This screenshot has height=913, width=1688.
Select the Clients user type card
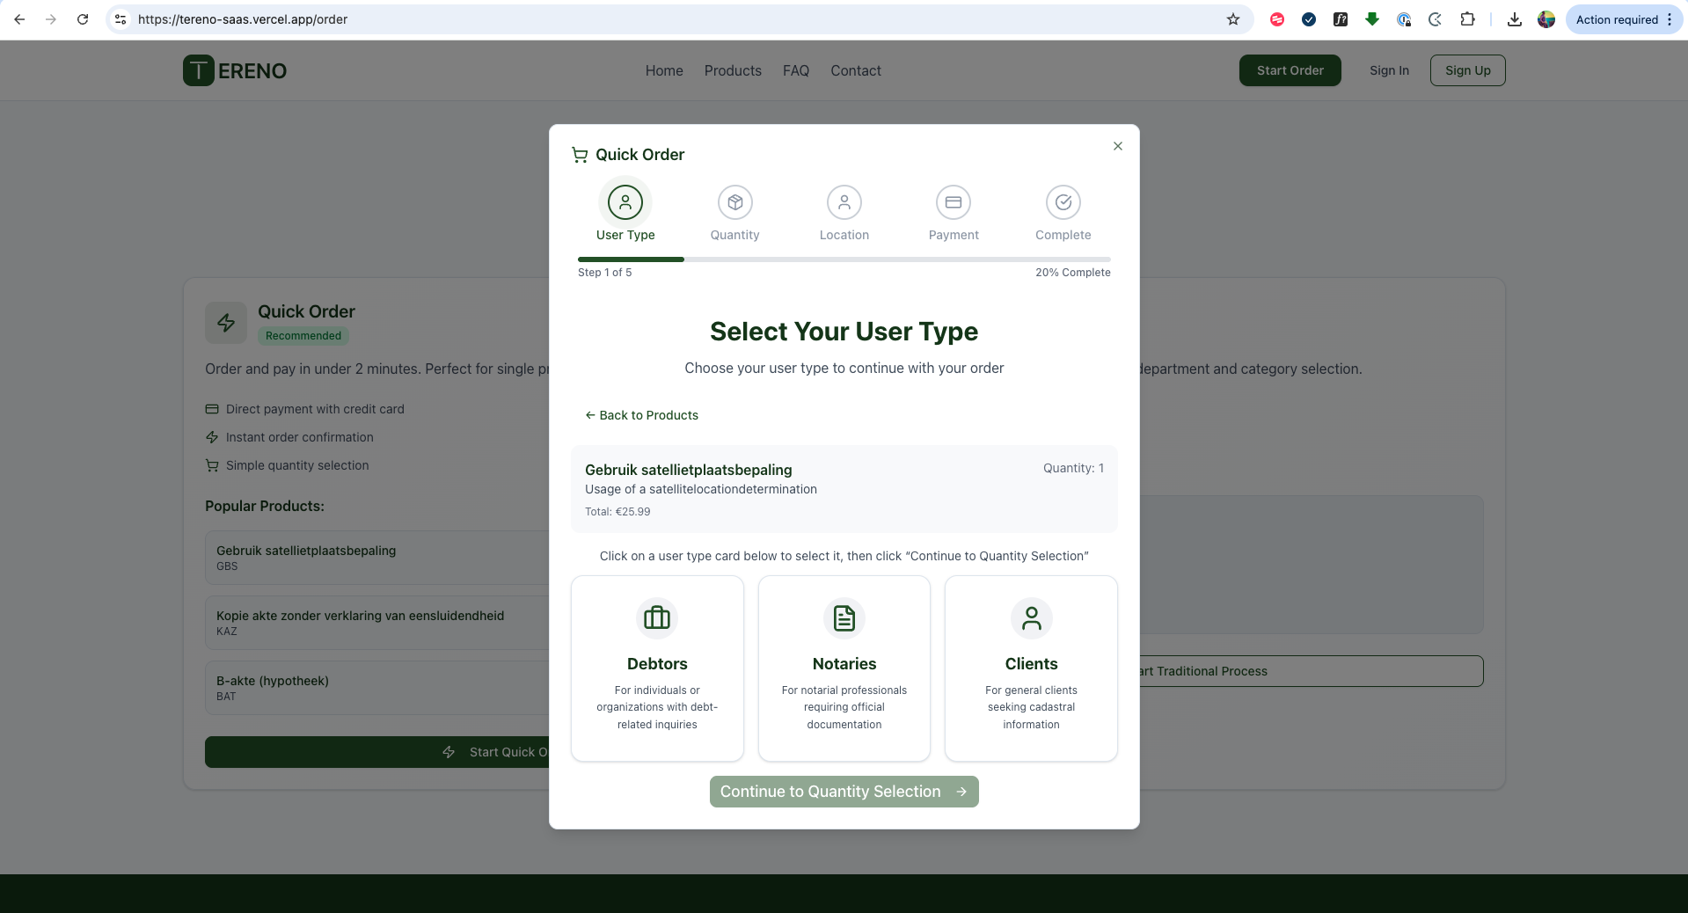pyautogui.click(x=1031, y=668)
